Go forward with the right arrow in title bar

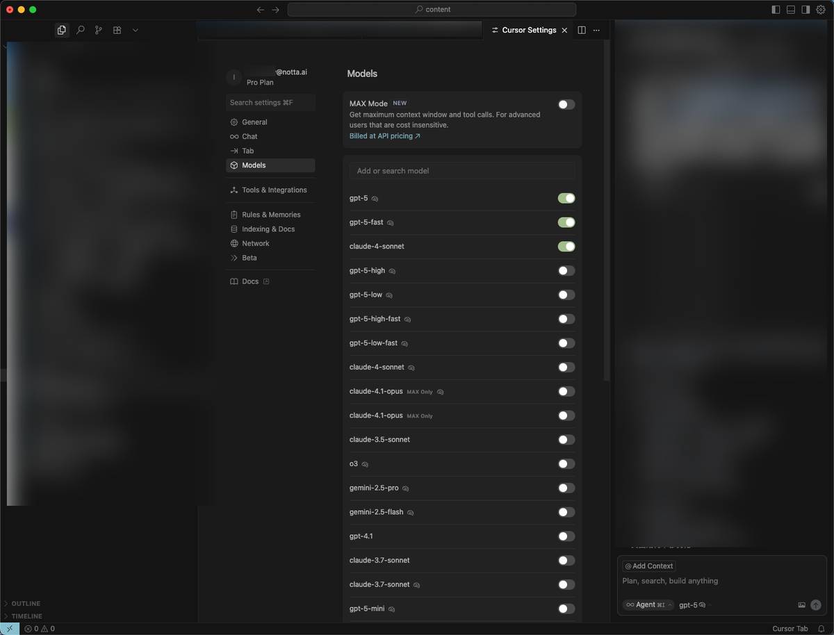click(276, 10)
